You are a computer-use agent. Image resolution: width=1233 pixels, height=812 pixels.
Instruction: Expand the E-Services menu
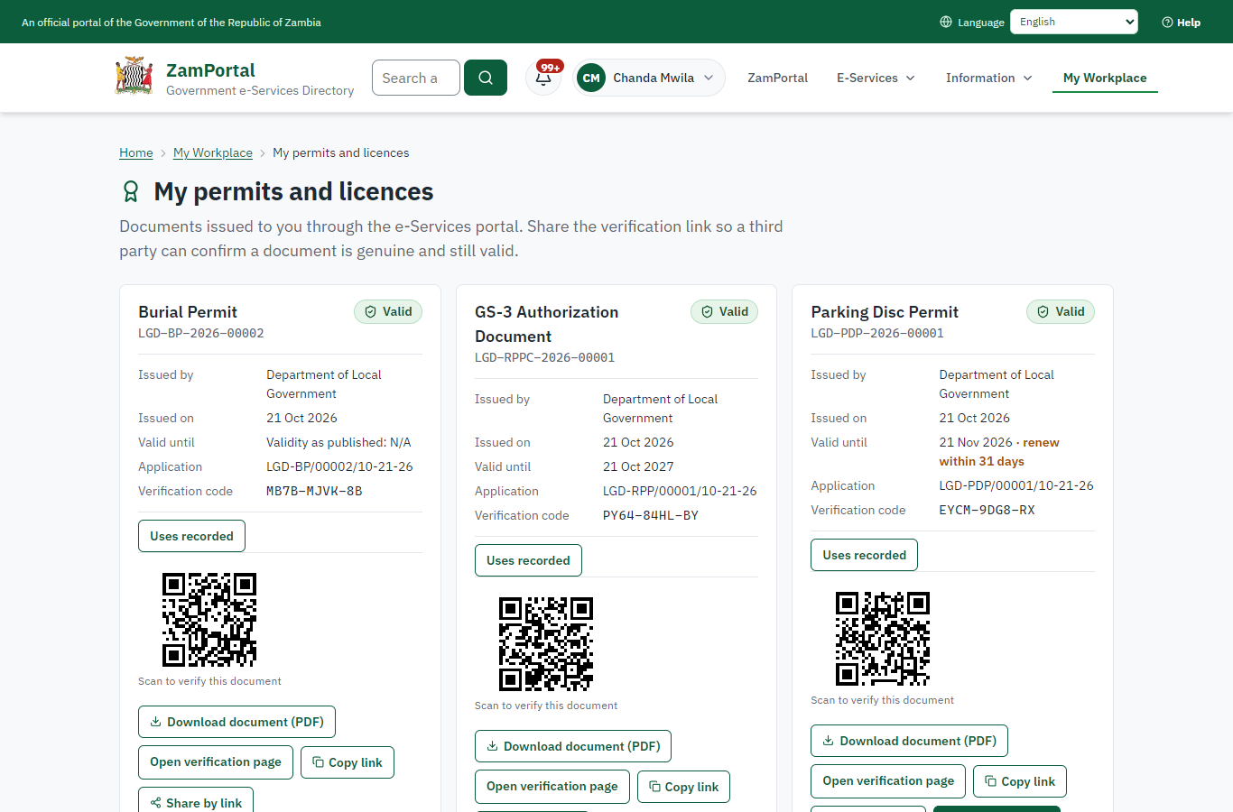[x=876, y=78]
